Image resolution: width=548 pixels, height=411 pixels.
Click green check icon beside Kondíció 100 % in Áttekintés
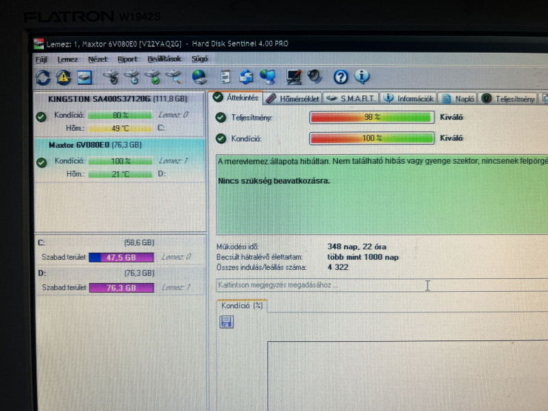point(221,139)
